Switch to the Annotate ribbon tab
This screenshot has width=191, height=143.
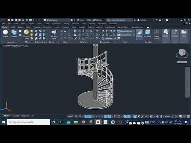click(x=65, y=27)
